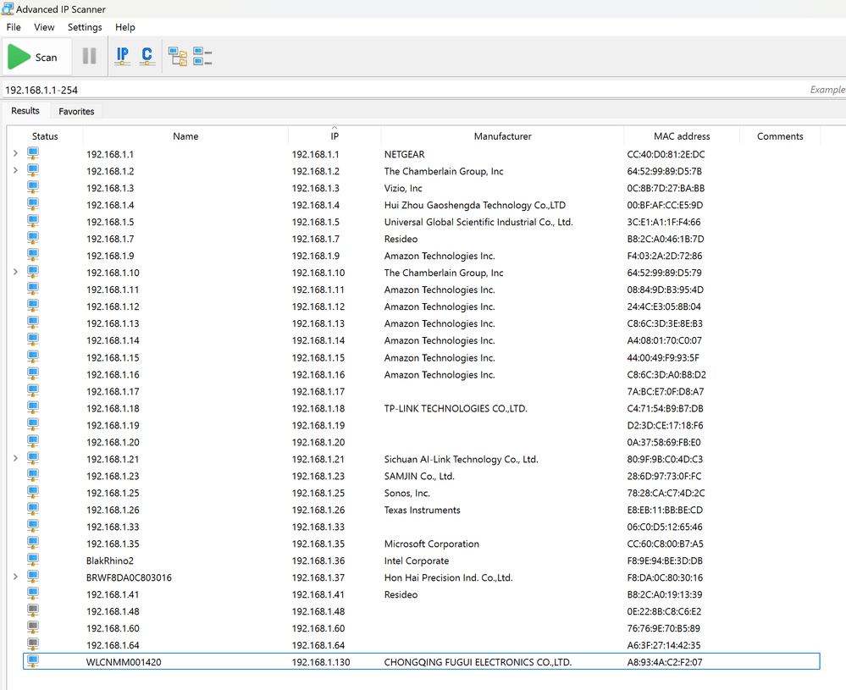Open the Help menu
This screenshot has height=690, width=846.
(125, 27)
